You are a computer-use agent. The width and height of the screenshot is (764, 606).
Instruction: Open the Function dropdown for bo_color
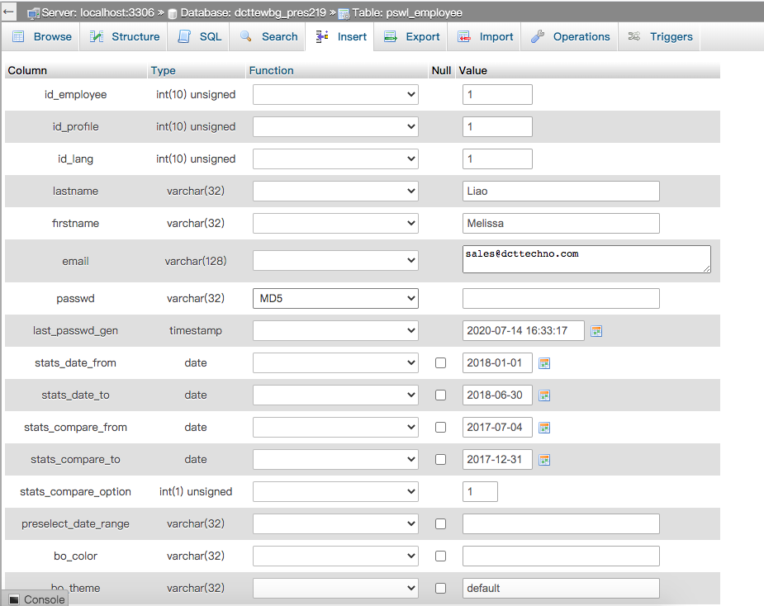click(x=335, y=556)
